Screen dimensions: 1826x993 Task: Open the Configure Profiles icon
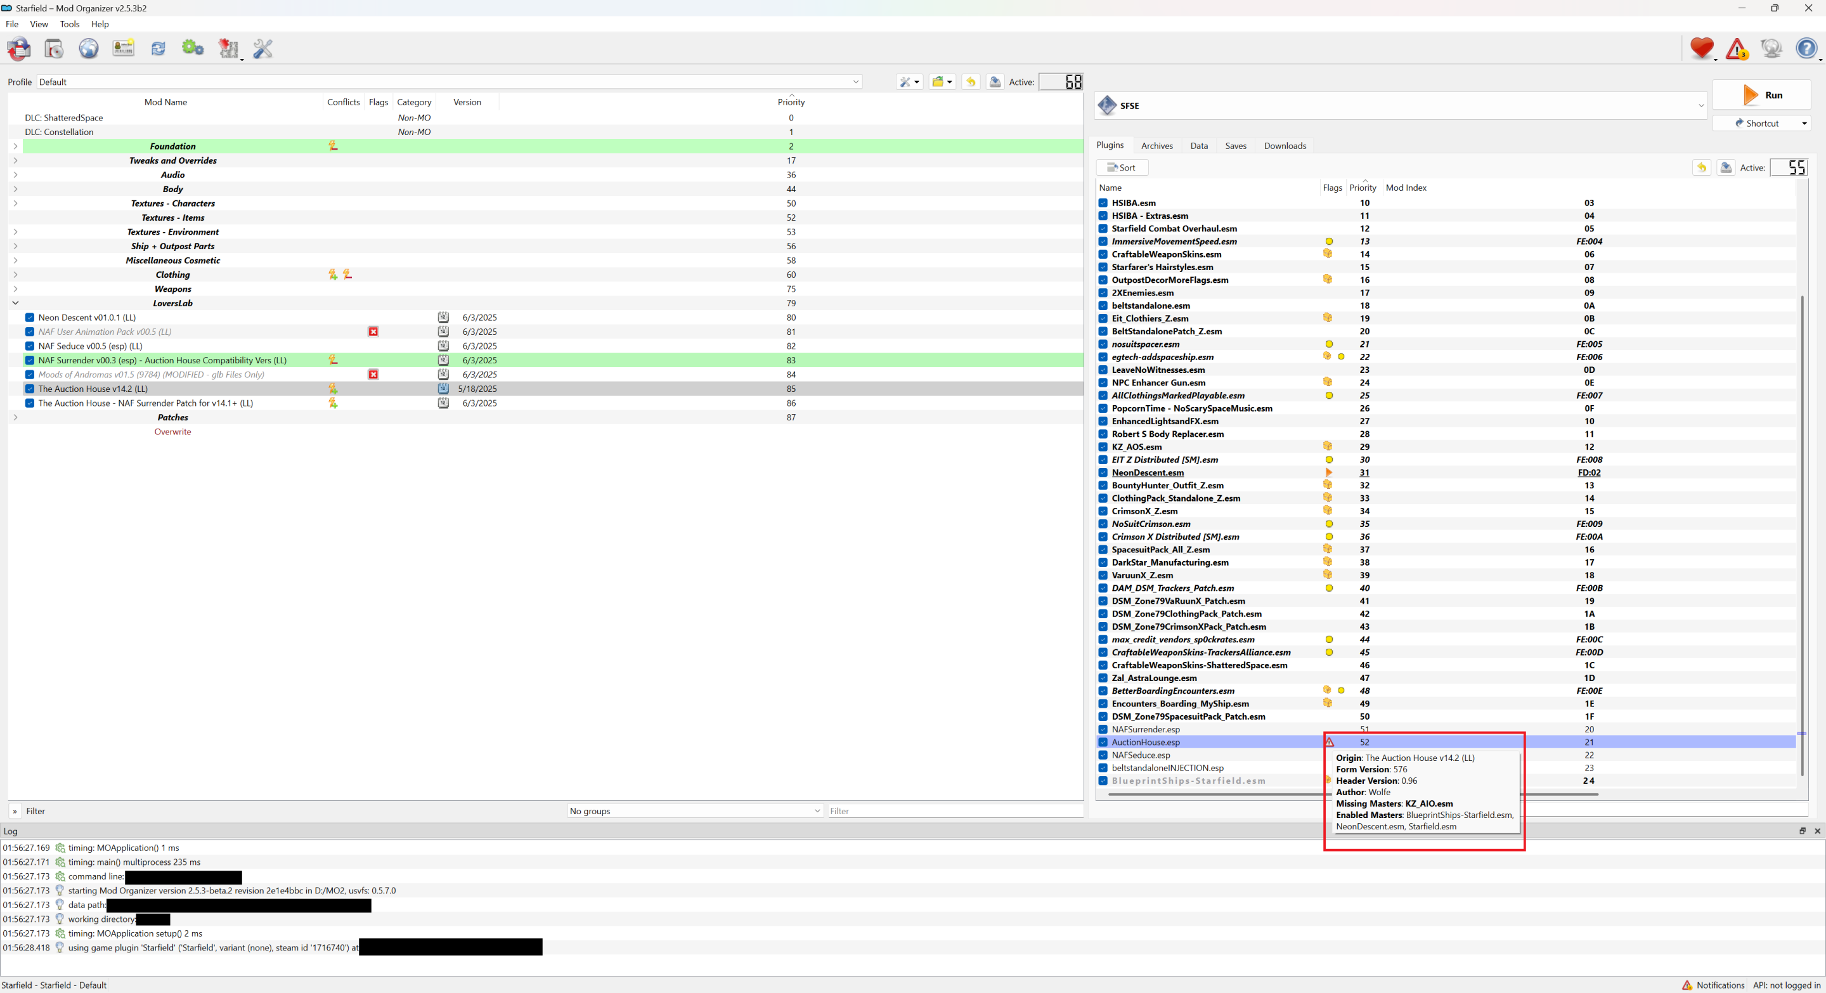[x=124, y=49]
